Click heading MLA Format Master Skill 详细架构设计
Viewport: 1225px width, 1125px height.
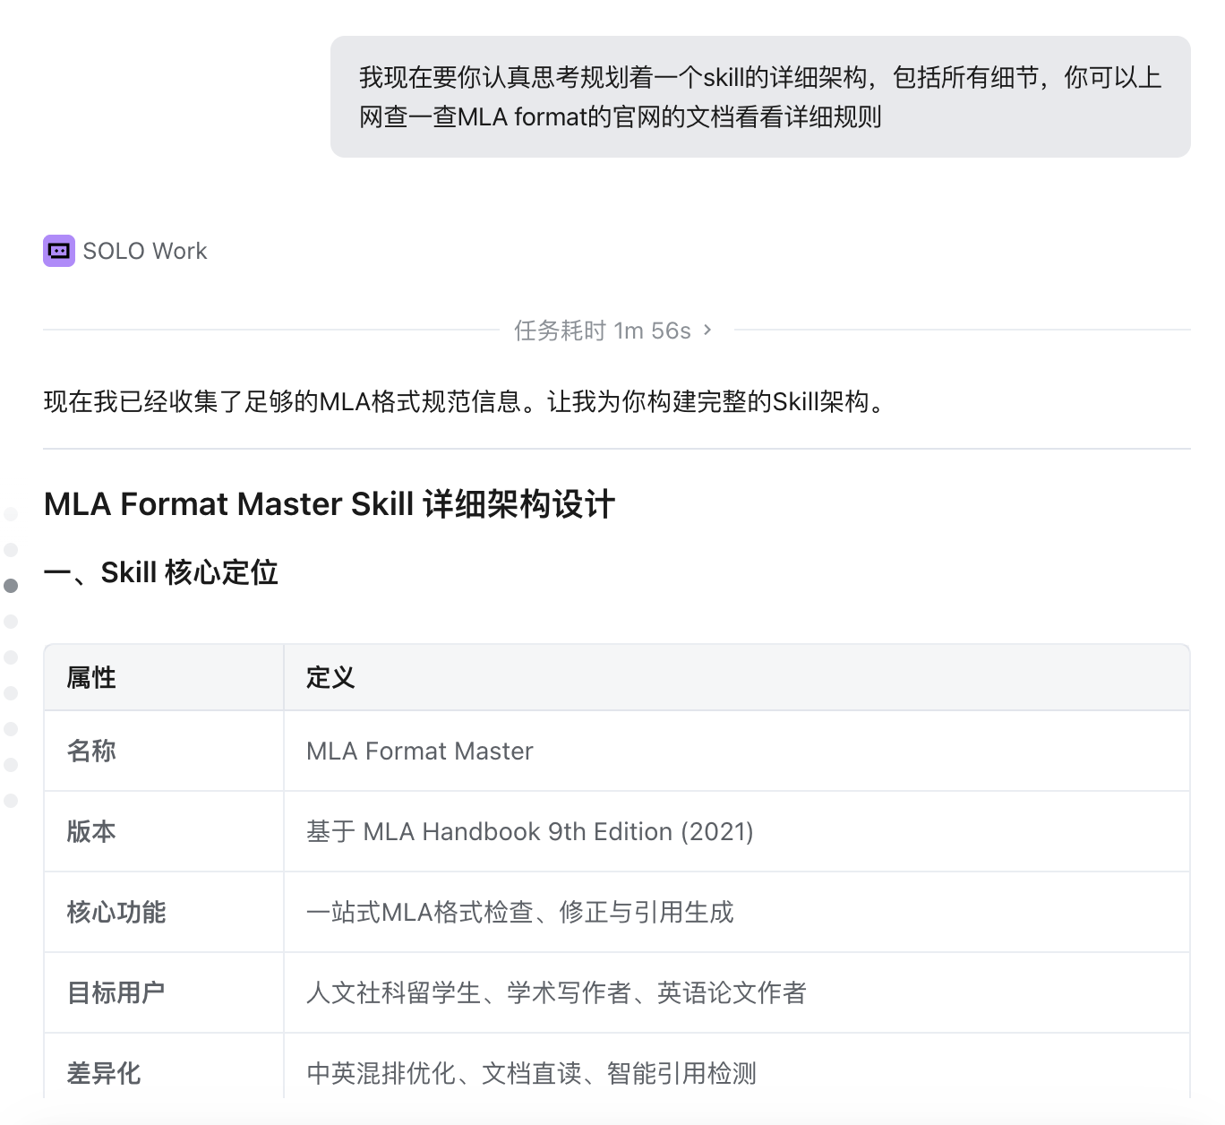click(x=329, y=504)
